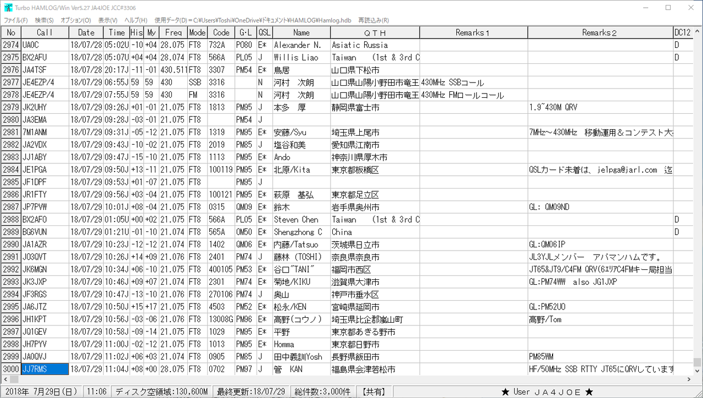Screen dimensions: 703x398
Task: Select callsign JA3EMA
Action: point(45,120)
